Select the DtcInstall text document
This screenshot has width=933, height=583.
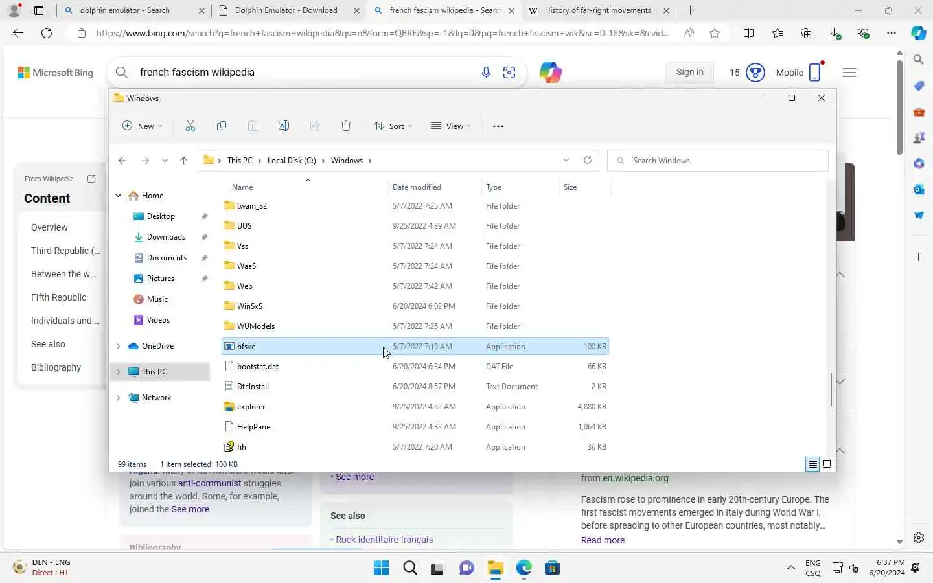pyautogui.click(x=415, y=387)
